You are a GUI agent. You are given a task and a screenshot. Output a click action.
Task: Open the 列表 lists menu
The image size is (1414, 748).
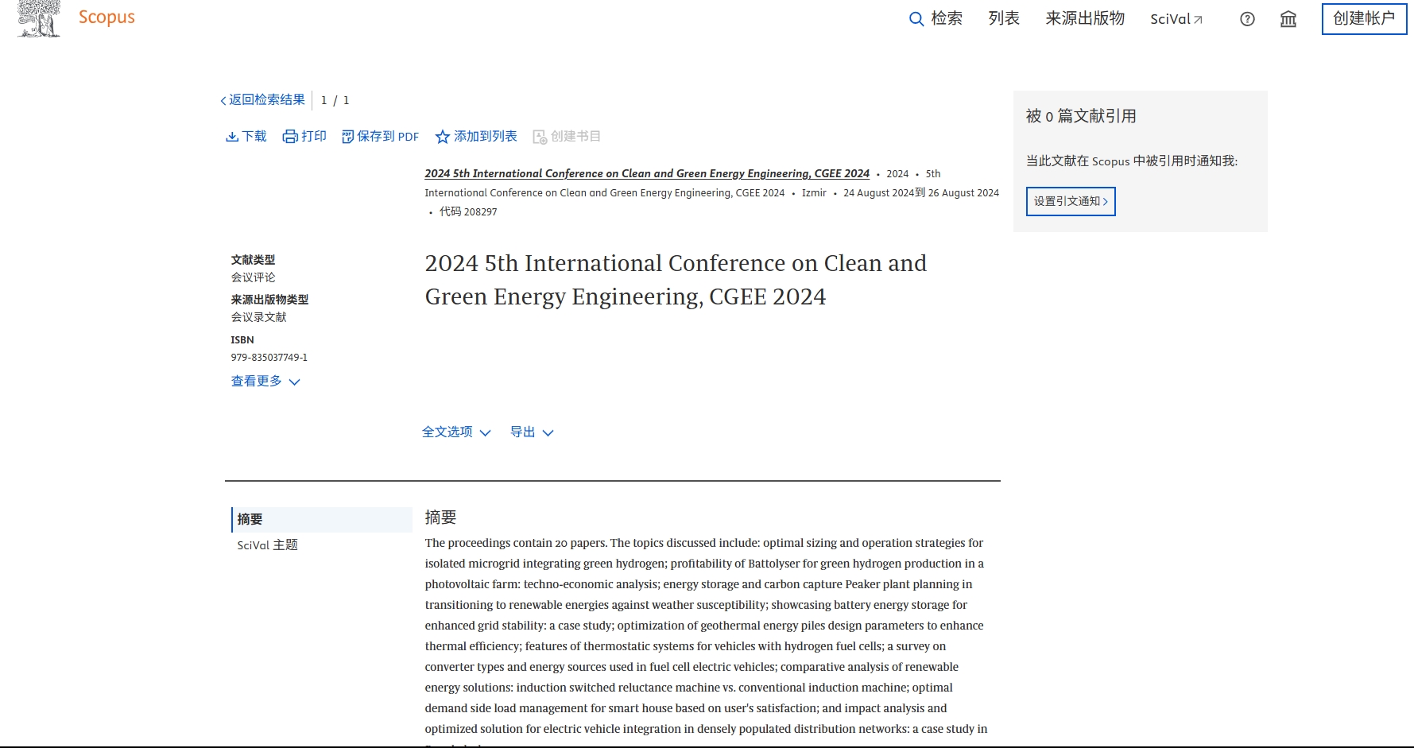point(1004,18)
